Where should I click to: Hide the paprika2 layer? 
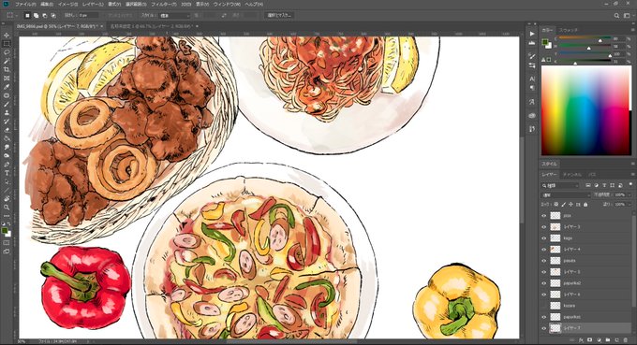pyautogui.click(x=544, y=283)
